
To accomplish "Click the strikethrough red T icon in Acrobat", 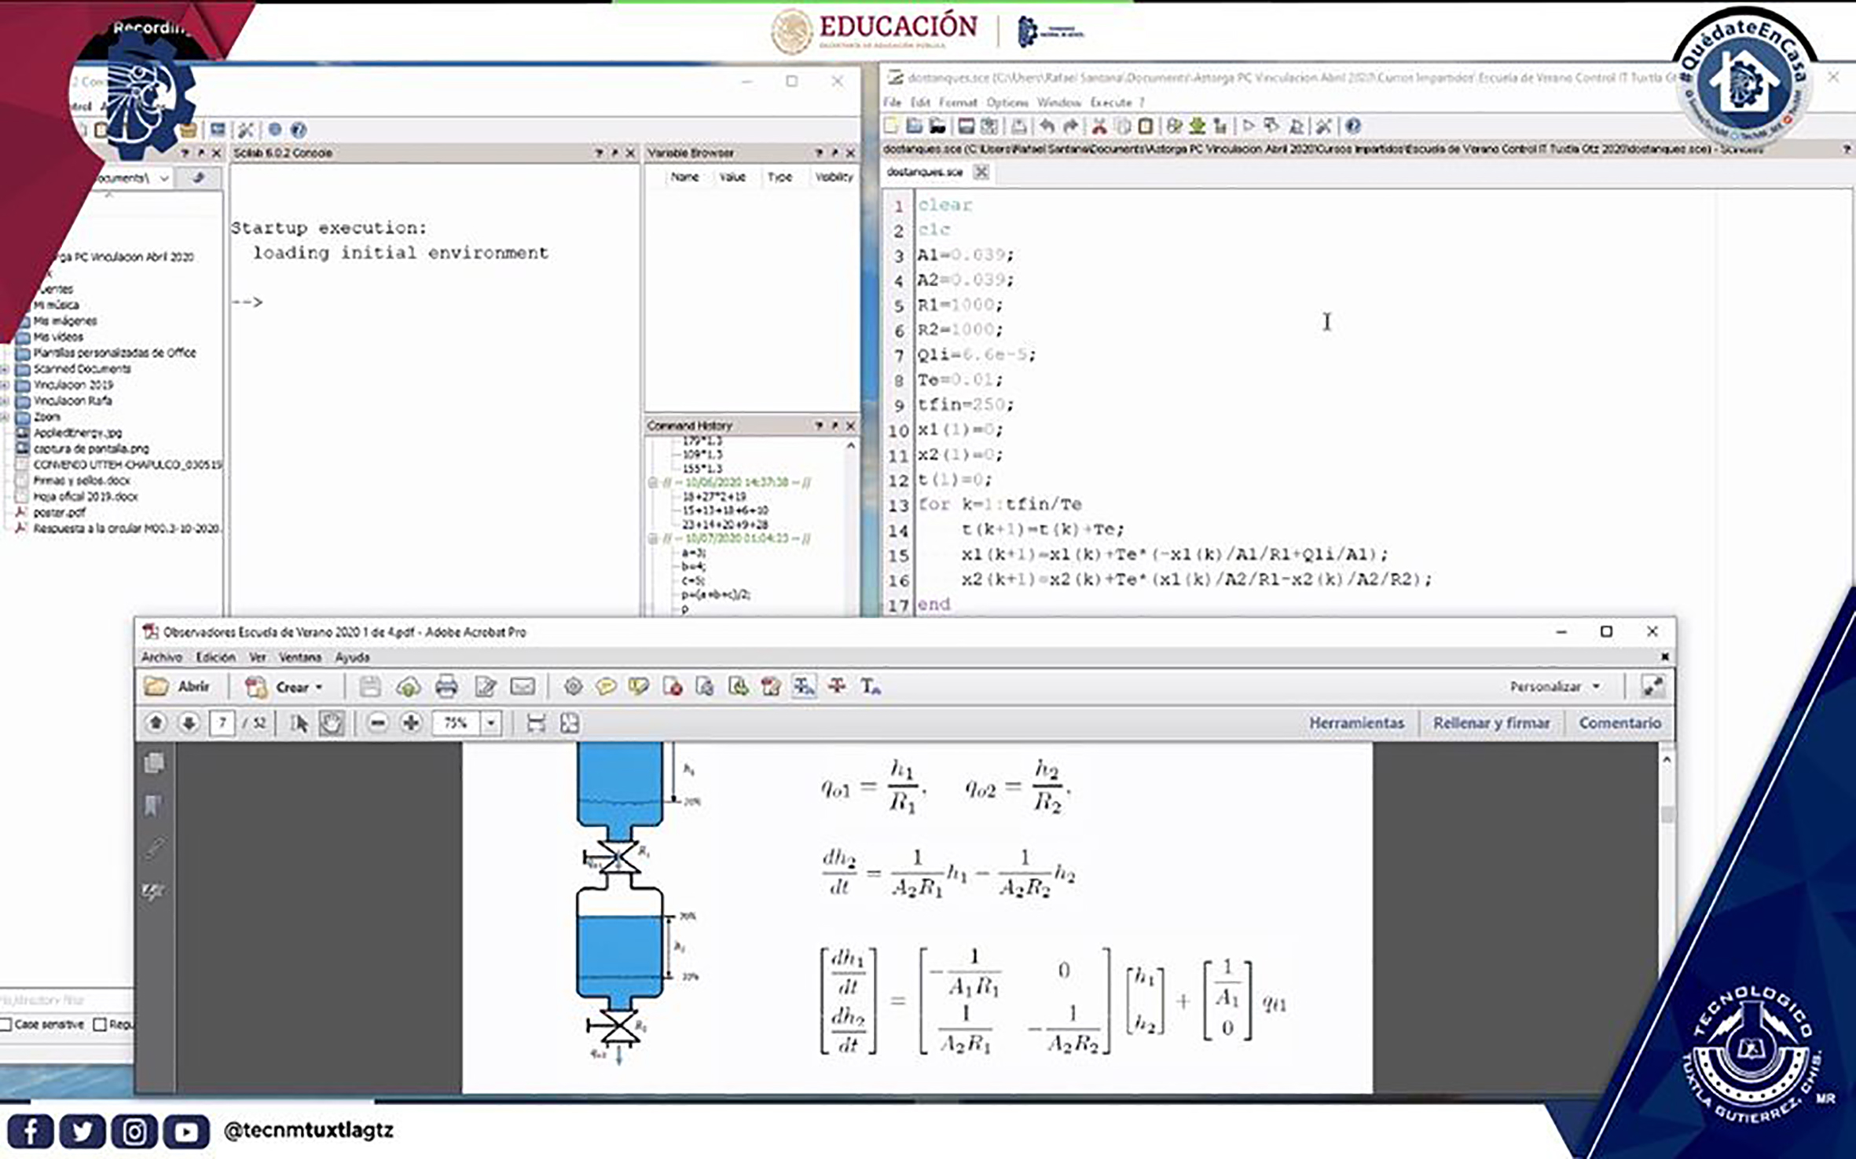I will (x=837, y=687).
